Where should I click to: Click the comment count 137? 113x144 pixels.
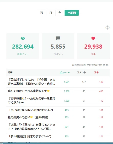coord(84,82)
